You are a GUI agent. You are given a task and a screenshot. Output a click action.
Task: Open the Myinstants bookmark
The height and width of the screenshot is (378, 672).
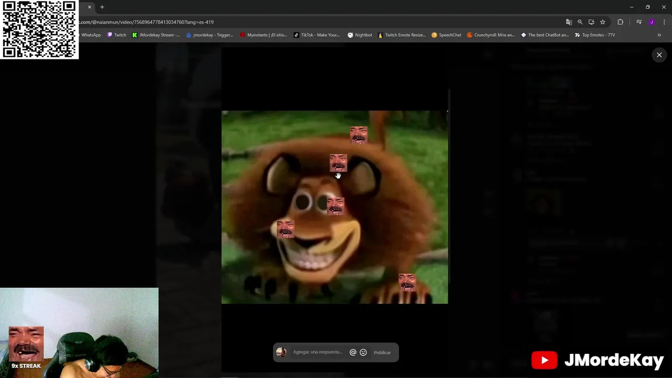coord(264,35)
